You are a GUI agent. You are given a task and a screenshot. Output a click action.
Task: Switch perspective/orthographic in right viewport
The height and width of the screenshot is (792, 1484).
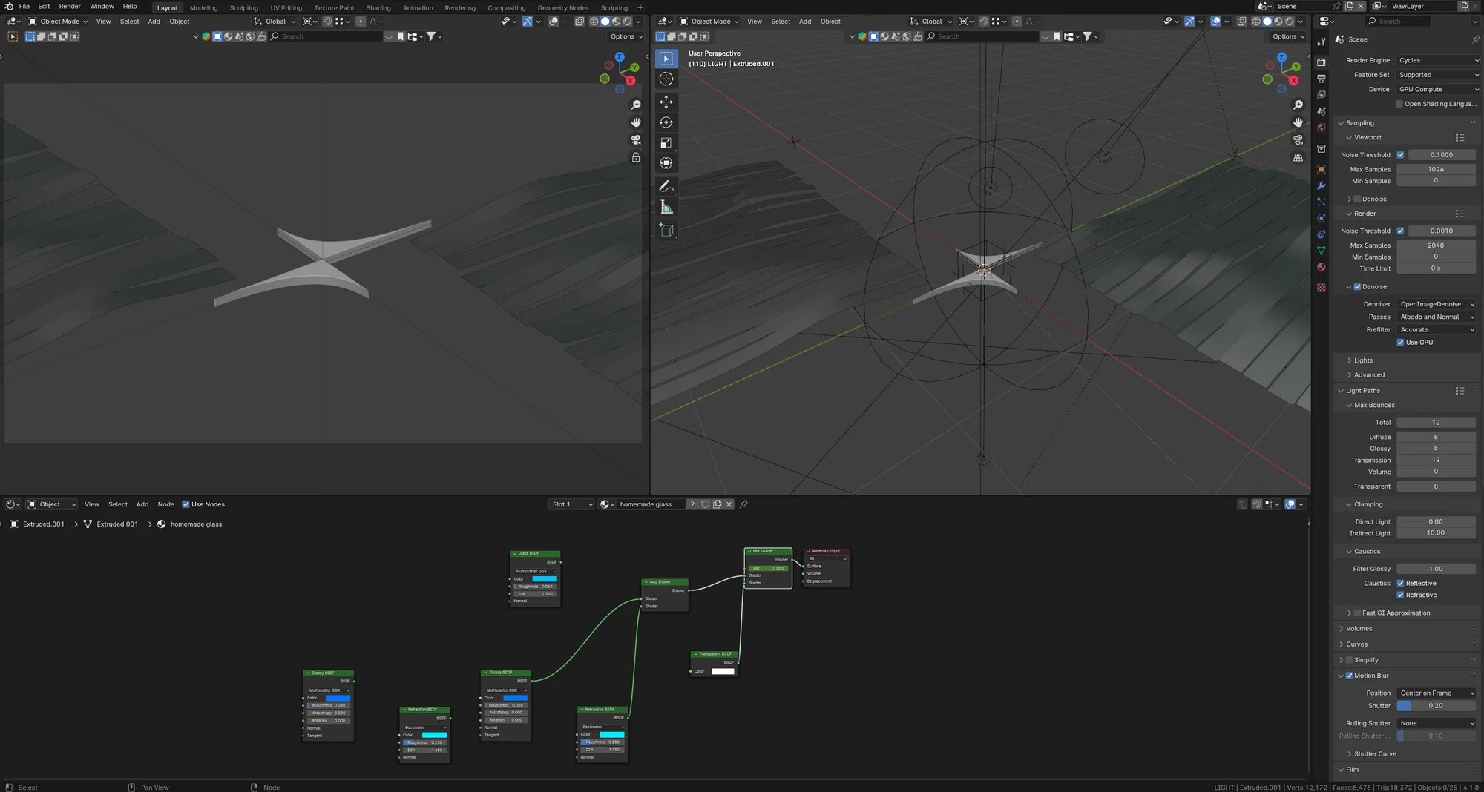[1298, 157]
